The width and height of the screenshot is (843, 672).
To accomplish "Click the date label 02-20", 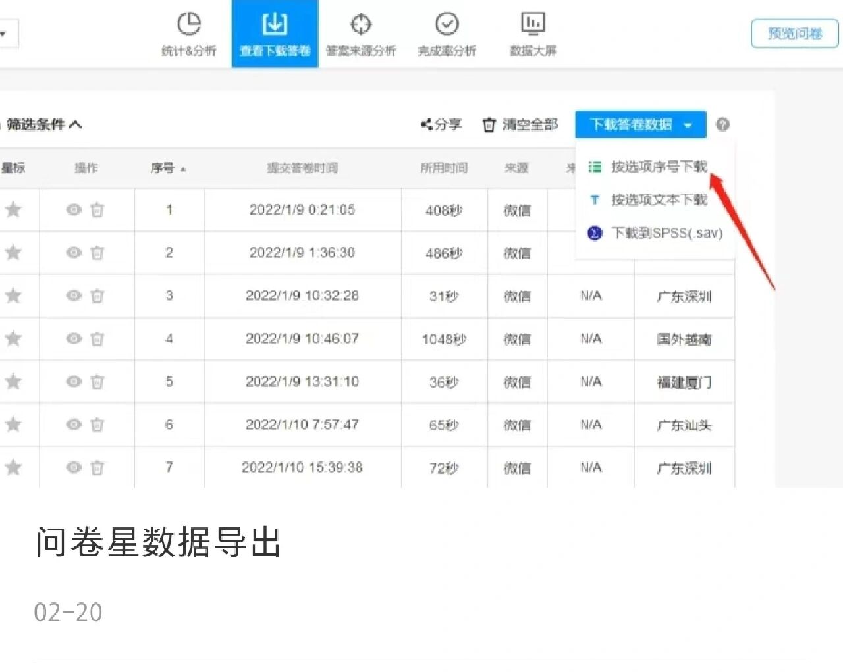I will 68,612.
